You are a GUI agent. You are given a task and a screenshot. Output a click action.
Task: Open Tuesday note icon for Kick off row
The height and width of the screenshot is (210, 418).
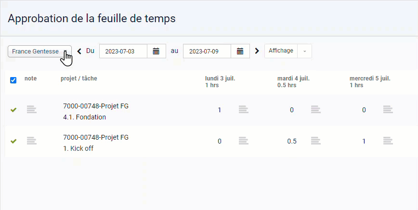[x=316, y=141]
